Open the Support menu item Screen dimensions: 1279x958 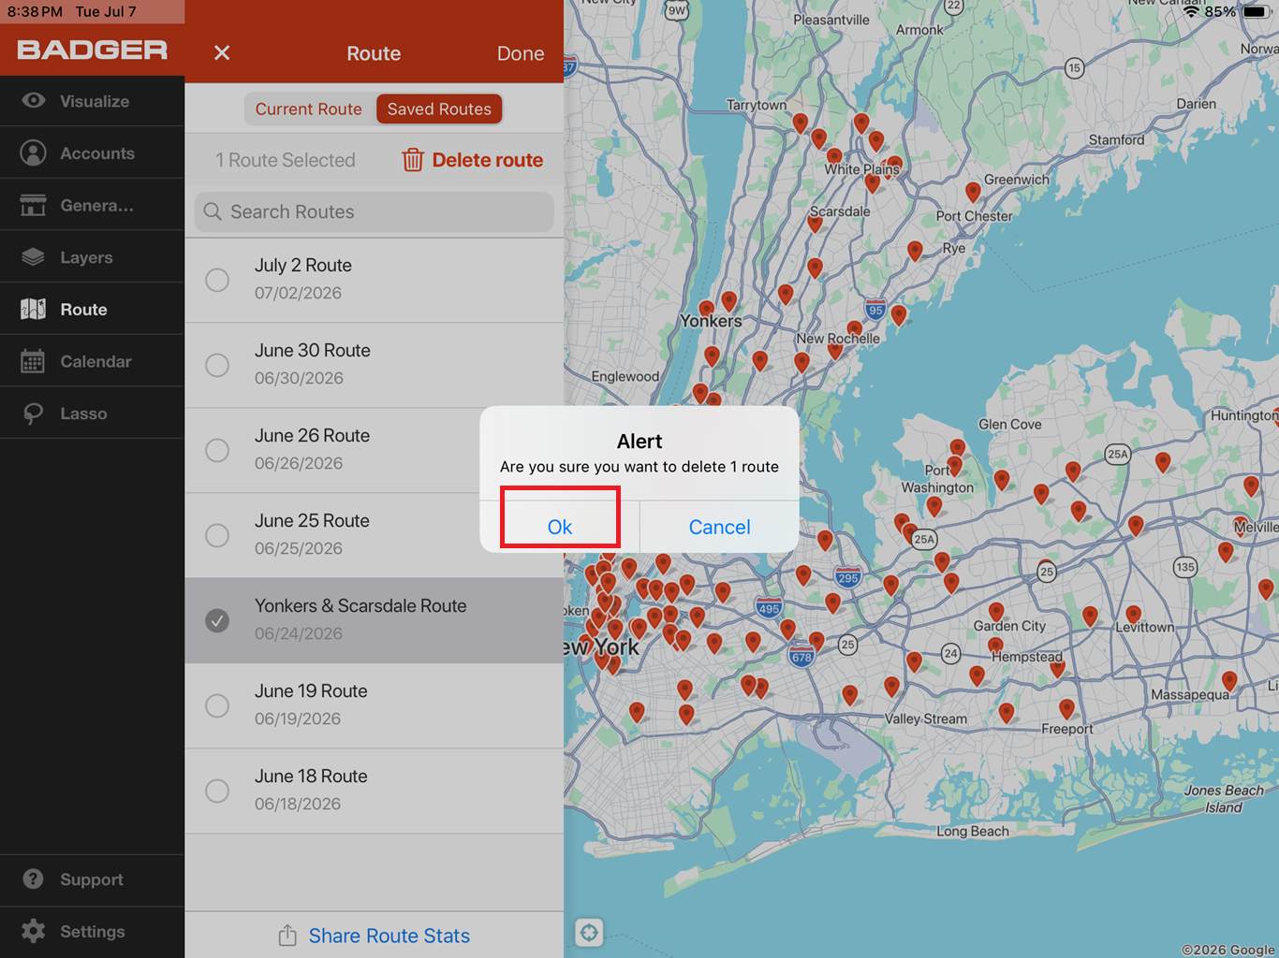click(x=92, y=879)
